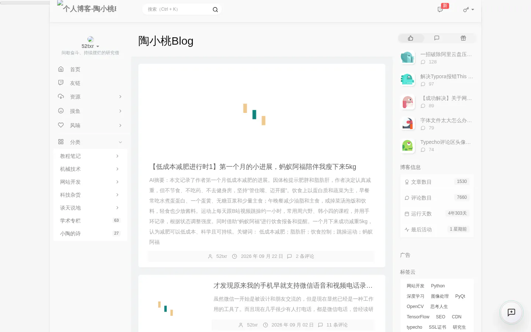Open the notifications icon with 新 badge
This screenshot has width=531, height=332.
[x=440, y=10]
